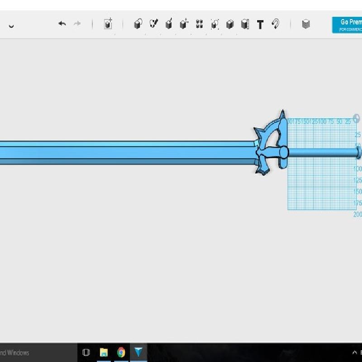Click the Redo arrow

point(77,24)
